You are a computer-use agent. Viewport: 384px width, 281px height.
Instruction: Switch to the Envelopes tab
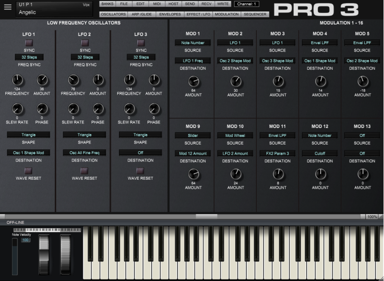(169, 14)
